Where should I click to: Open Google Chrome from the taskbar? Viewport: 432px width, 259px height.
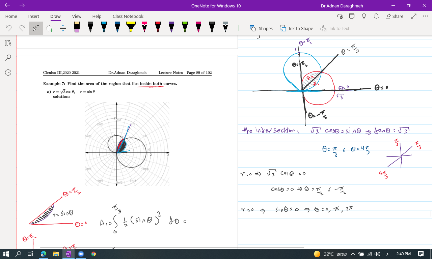93,254
